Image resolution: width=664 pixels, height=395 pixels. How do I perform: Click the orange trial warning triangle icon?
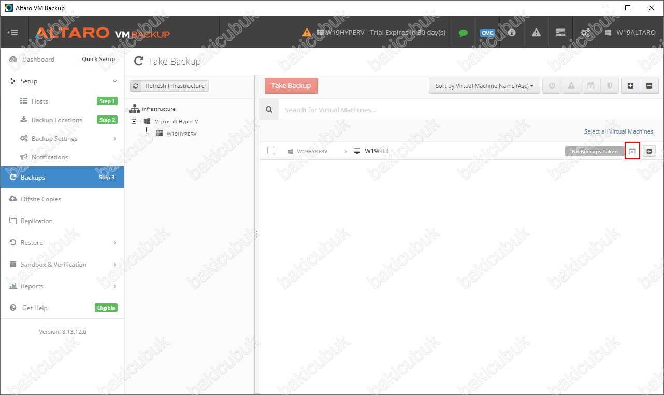point(307,32)
